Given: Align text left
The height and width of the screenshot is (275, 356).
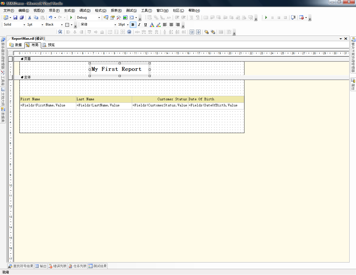Looking at the screenshot, I should pos(165,25).
